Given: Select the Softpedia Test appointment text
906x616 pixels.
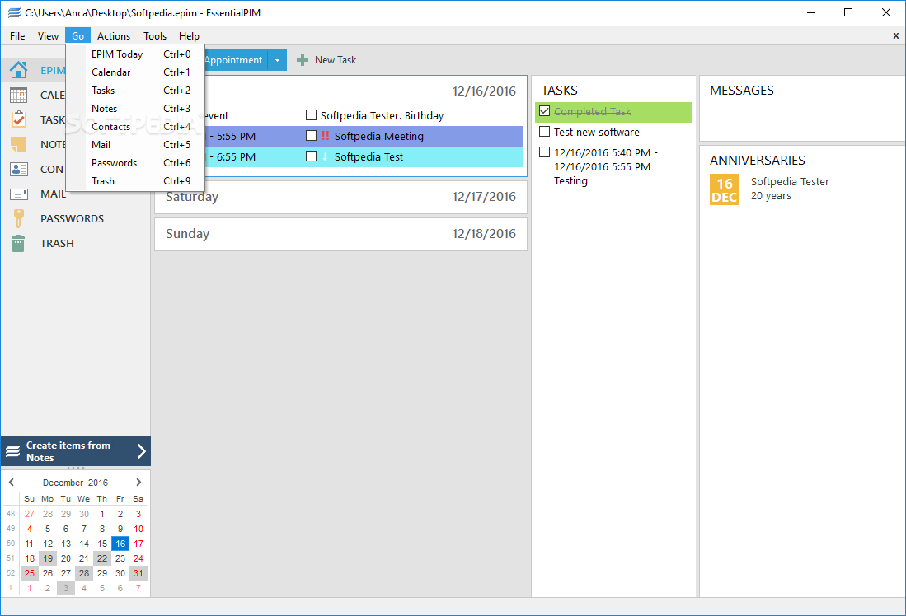Looking at the screenshot, I should click(x=369, y=157).
